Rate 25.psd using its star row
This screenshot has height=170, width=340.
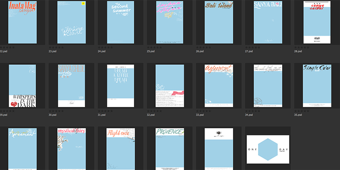coord(155,47)
